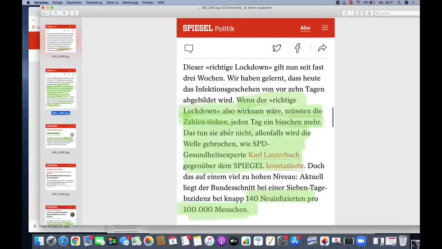Click the Facebook share icon
This screenshot has height=249, width=442.
pyautogui.click(x=298, y=48)
